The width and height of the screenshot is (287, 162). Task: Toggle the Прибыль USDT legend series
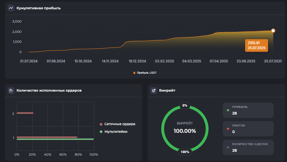(145, 73)
